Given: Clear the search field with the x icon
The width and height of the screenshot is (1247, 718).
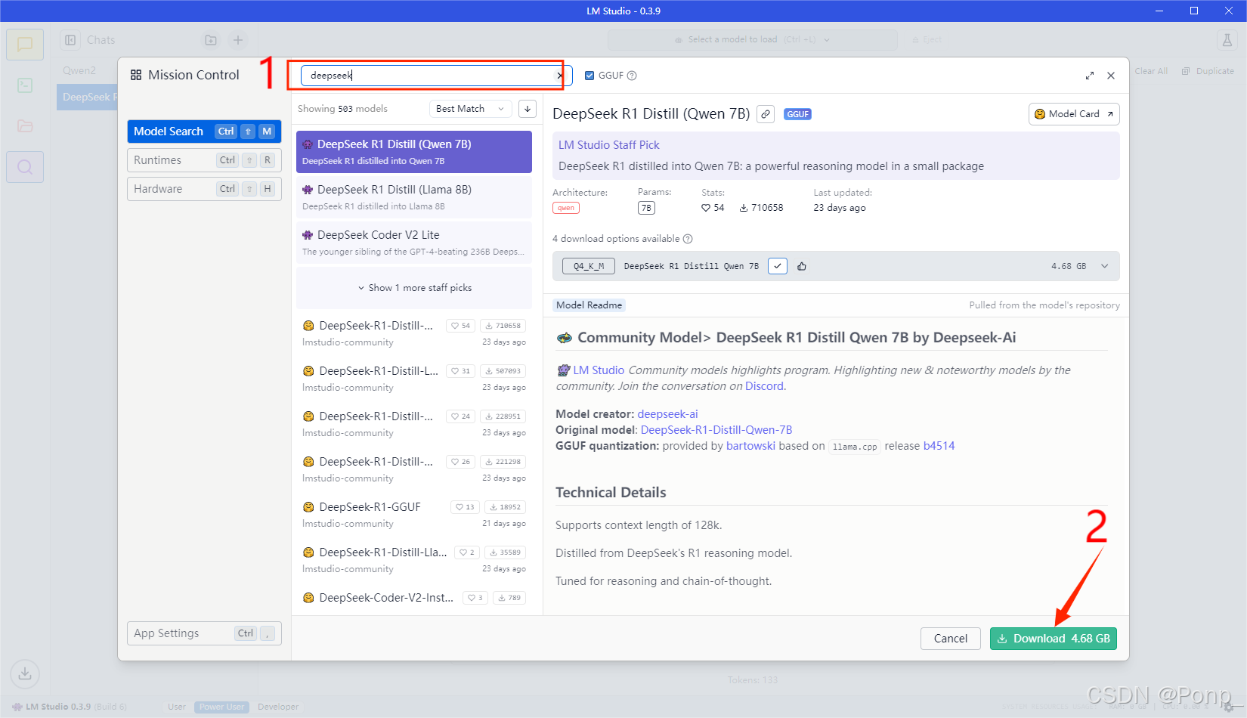Looking at the screenshot, I should coord(560,76).
